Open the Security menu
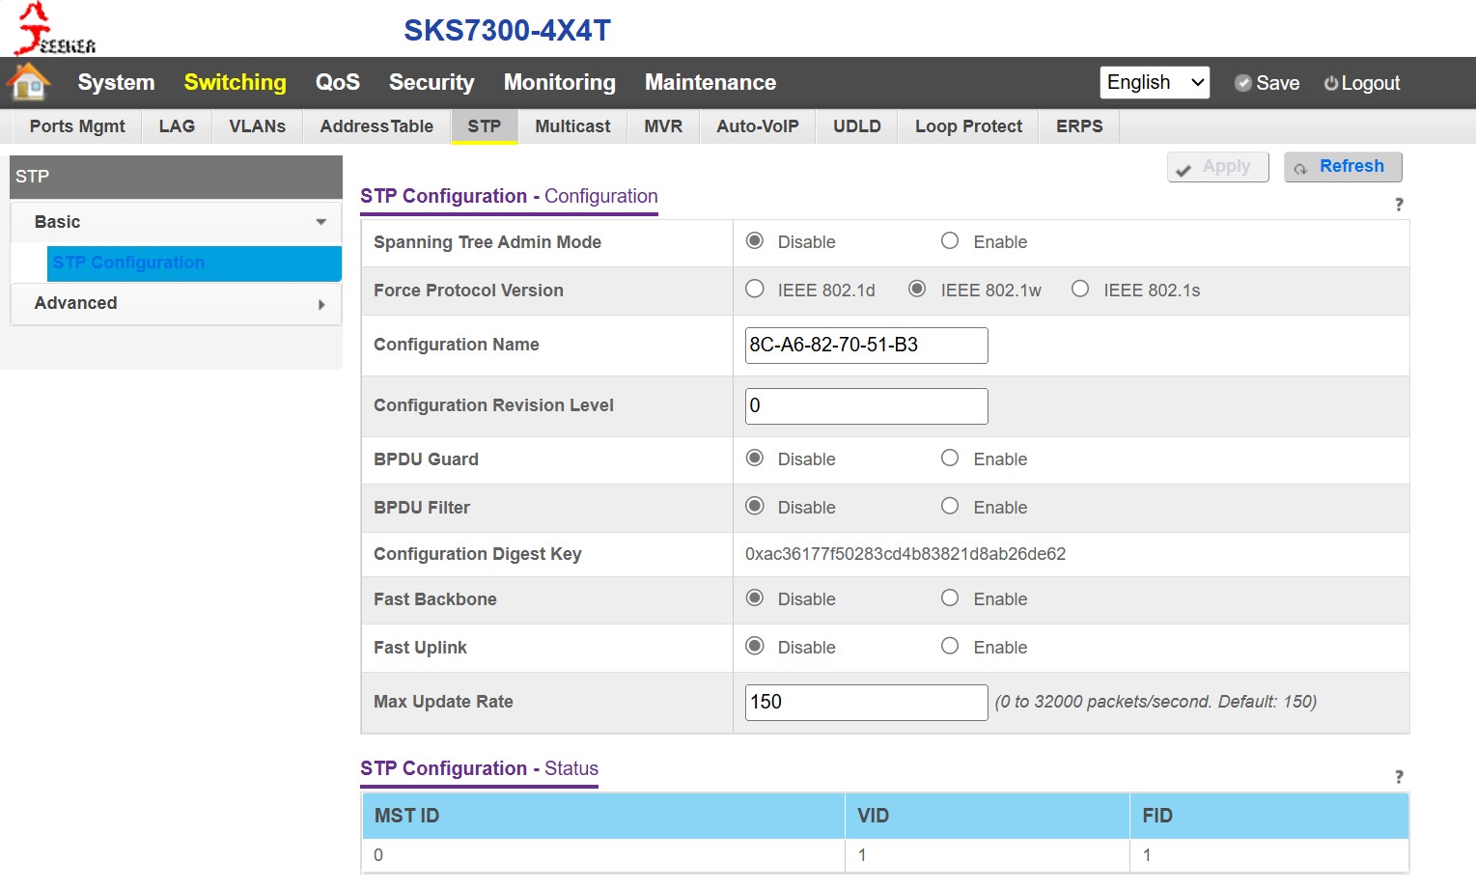The height and width of the screenshot is (889, 1476). point(432,83)
